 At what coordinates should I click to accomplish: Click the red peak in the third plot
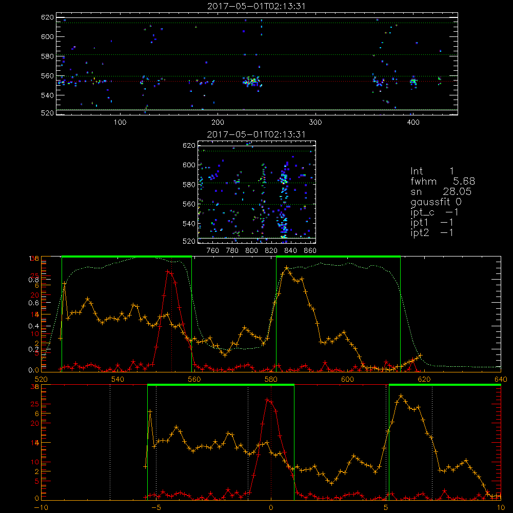point(168,271)
